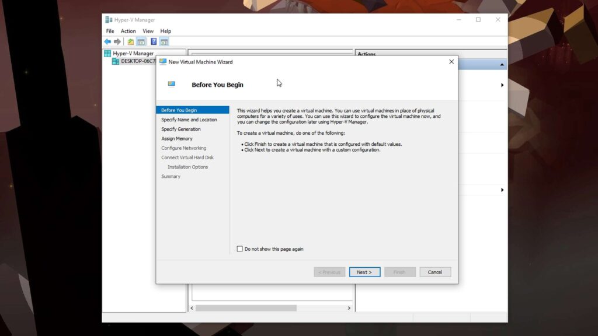Go to the Summary step
This screenshot has height=336, width=598.
pos(171,176)
